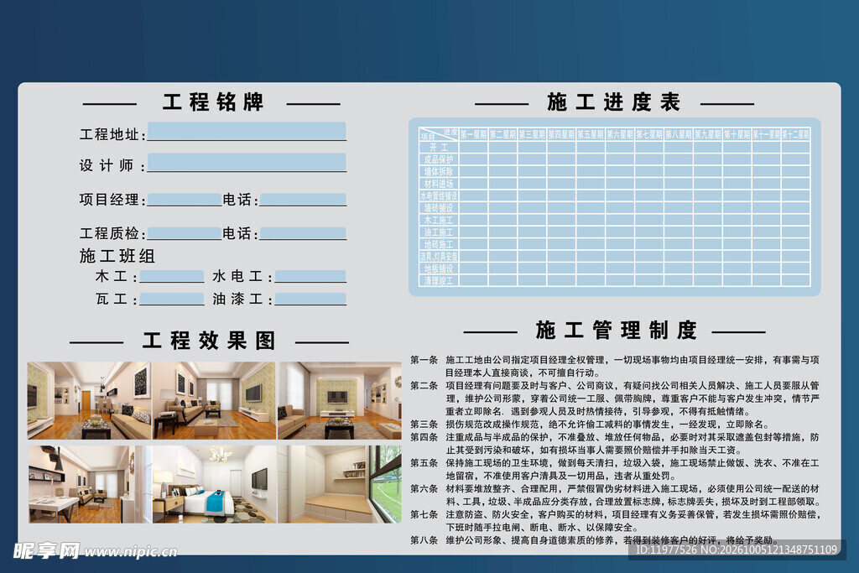Image resolution: width=859 pixels, height=573 pixels.
Task: Open the sofa and side-wall TV rendering
Action: [214, 400]
